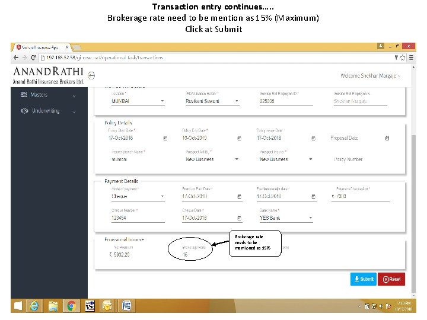Reload the page with the refresh icon

click(33, 57)
